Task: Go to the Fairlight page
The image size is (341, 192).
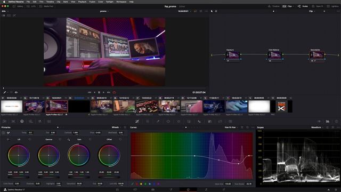Action: coord(206,190)
